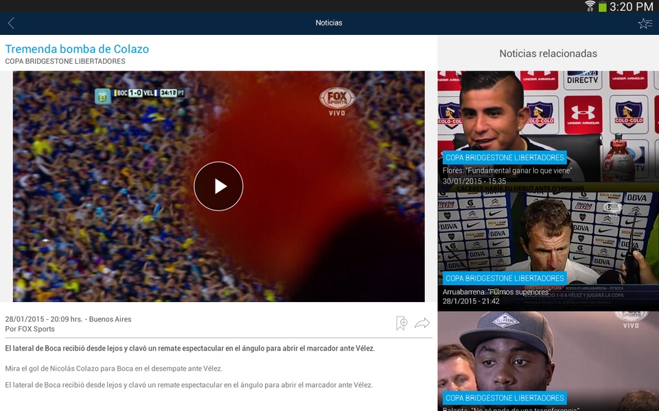Tap the date "30/01/2015 - 15:35" on the Flores card
This screenshot has height=411, width=659.
(474, 181)
